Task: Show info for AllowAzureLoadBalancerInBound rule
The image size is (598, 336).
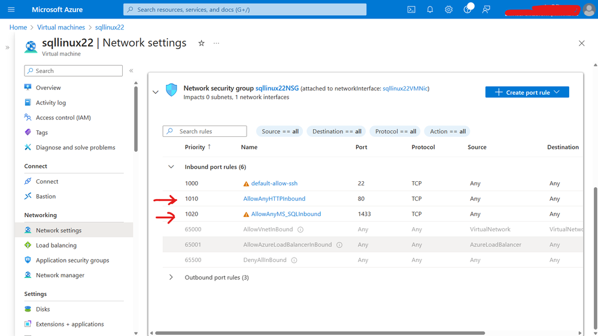Action: [339, 245]
